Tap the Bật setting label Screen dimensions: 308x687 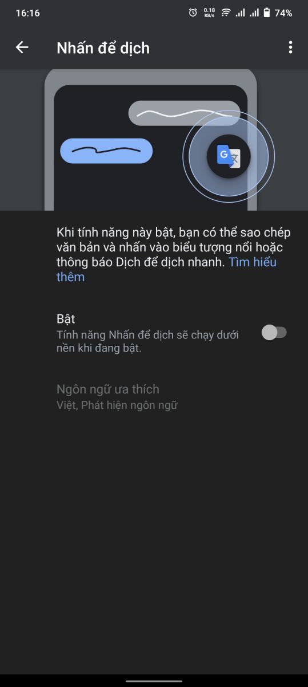click(66, 319)
